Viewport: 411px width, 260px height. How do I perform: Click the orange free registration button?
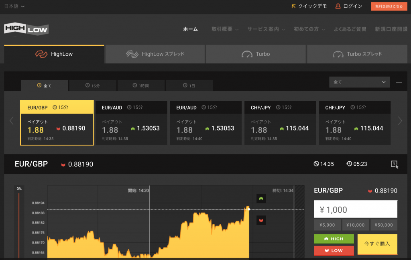389,6
